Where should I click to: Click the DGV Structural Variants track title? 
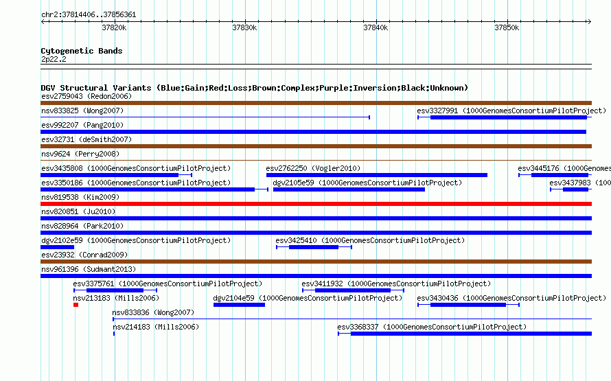click(255, 88)
